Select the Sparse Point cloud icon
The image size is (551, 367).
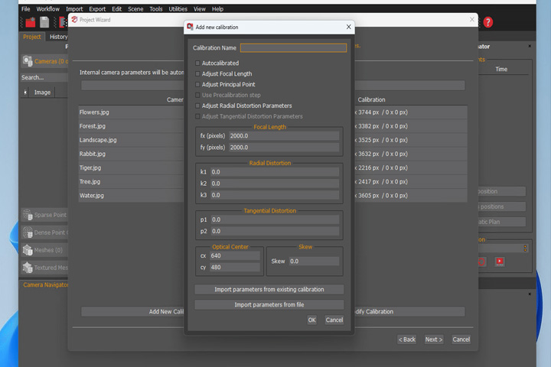click(28, 215)
